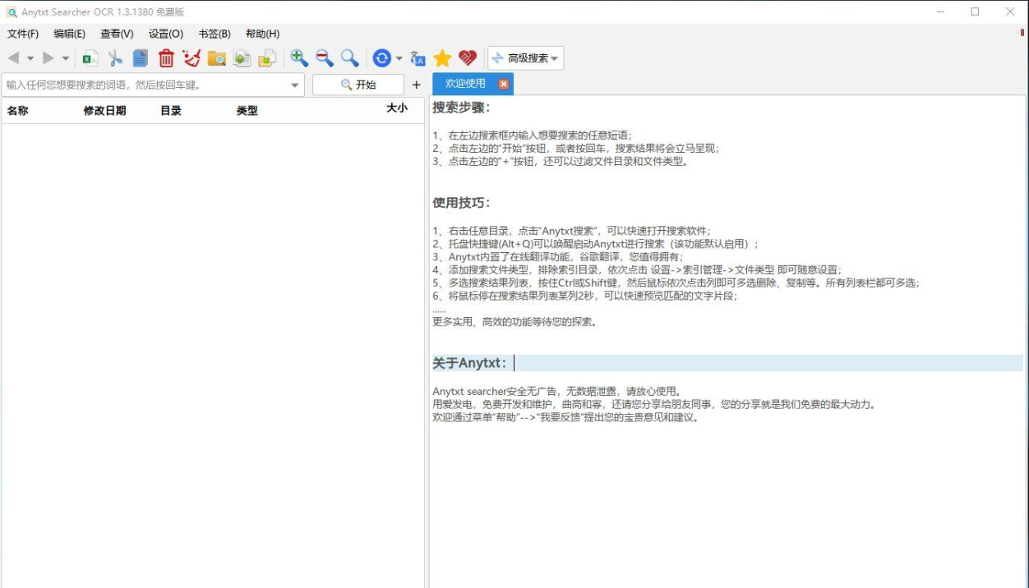Open the 帮助(H) menu

[262, 34]
